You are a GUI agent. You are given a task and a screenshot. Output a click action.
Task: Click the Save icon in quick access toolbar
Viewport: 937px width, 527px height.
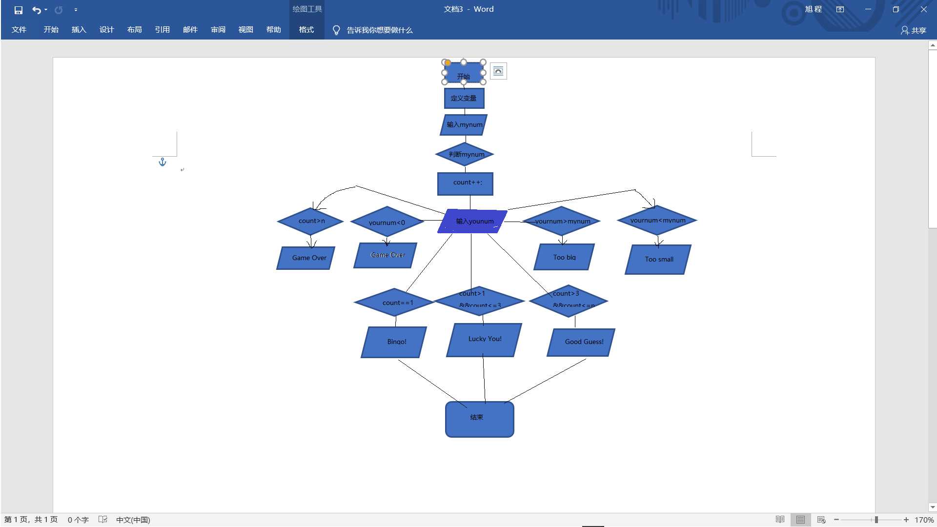tap(19, 10)
